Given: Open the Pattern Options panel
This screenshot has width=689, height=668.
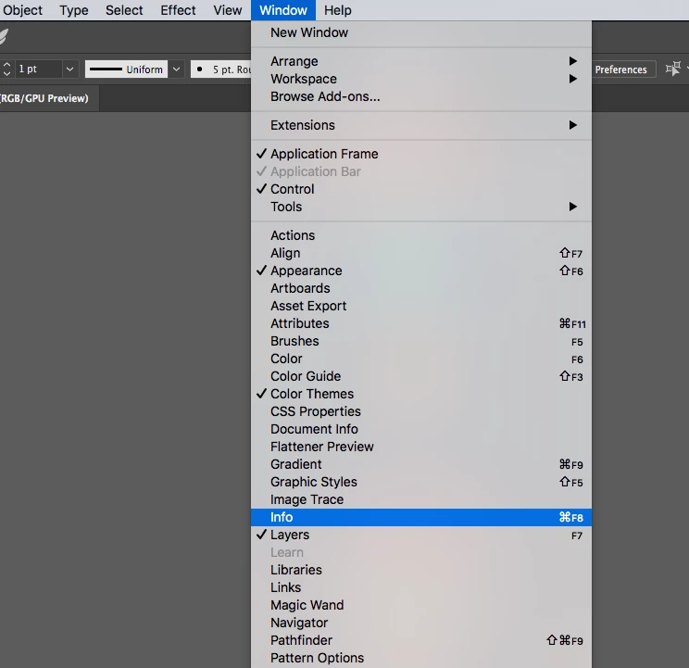Looking at the screenshot, I should click(421, 658).
